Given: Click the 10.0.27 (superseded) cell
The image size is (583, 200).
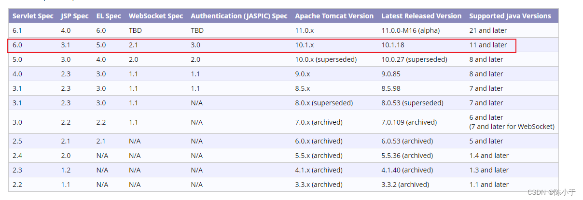Looking at the screenshot, I should point(414,59).
